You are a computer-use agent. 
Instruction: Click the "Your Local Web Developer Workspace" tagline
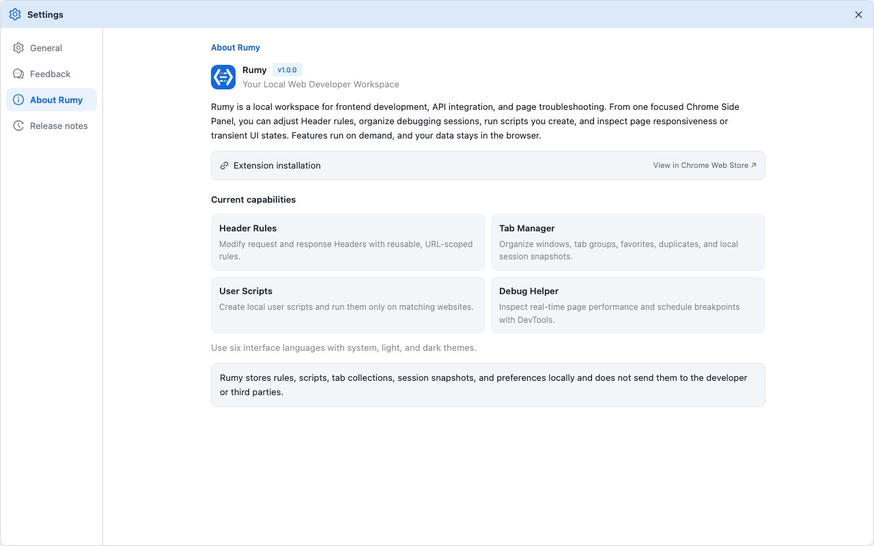[321, 85]
